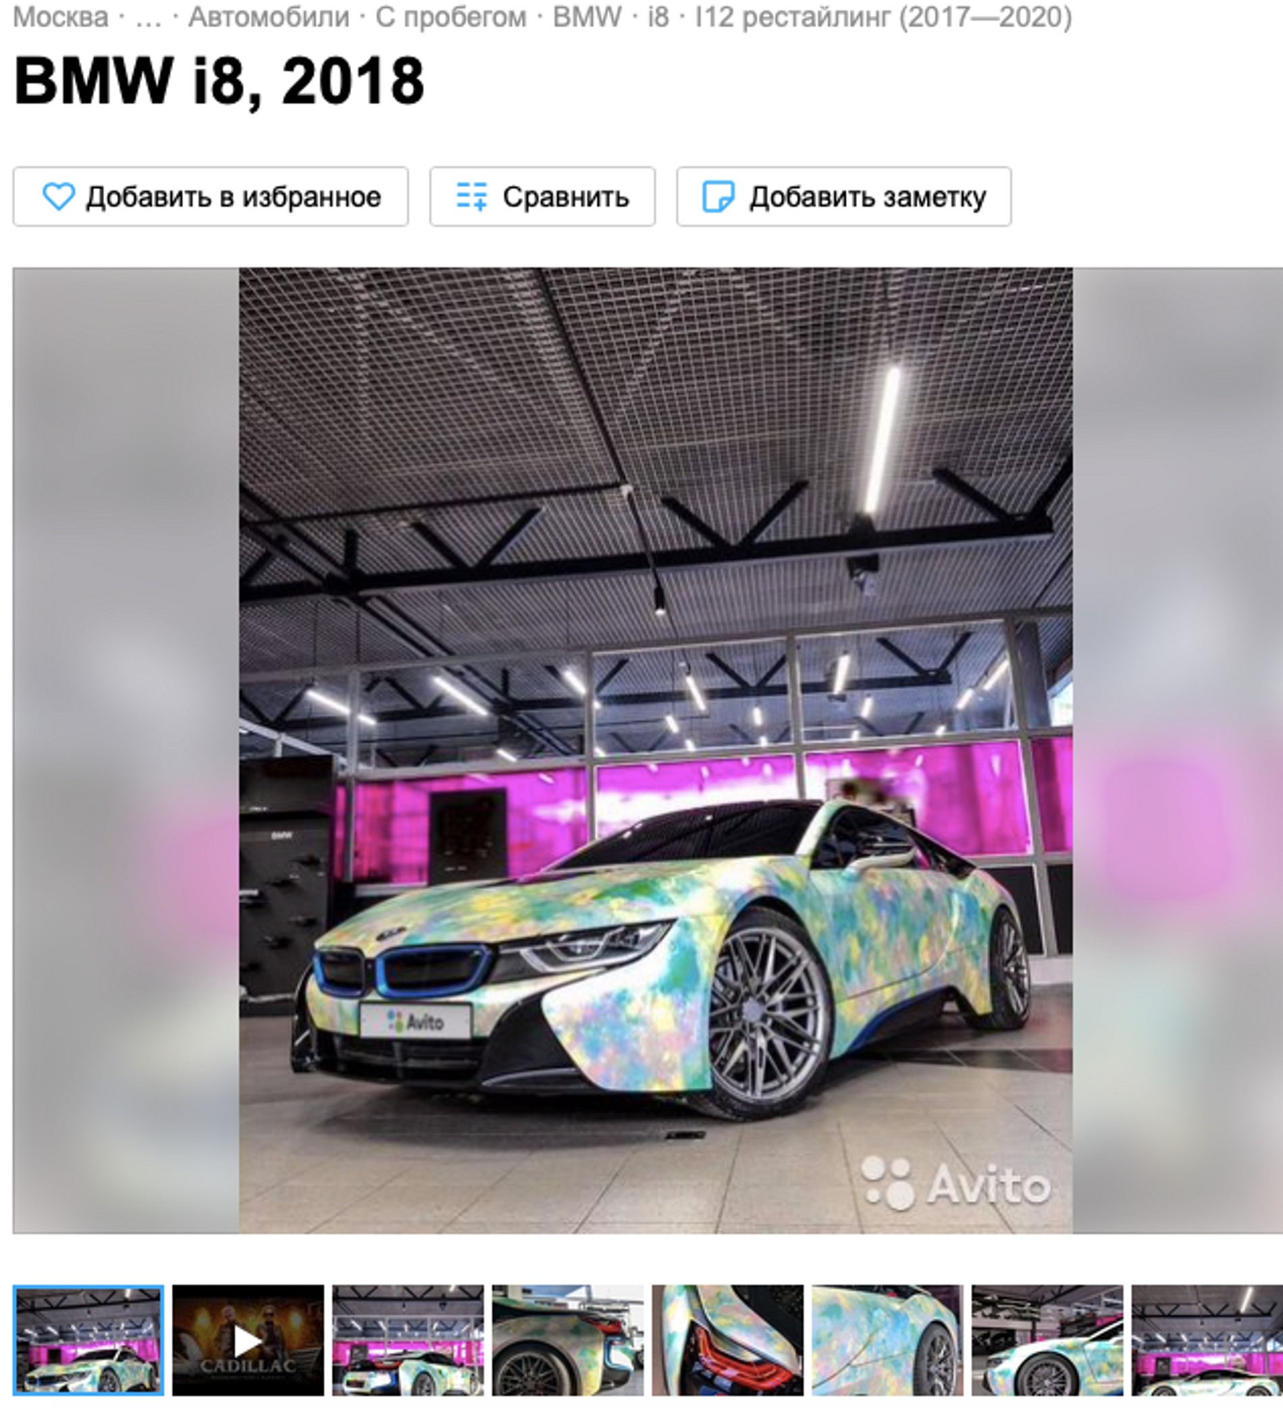Image resolution: width=1283 pixels, height=1408 pixels.
Task: Click the Avito watermark logo on photo
Action: tap(956, 1183)
